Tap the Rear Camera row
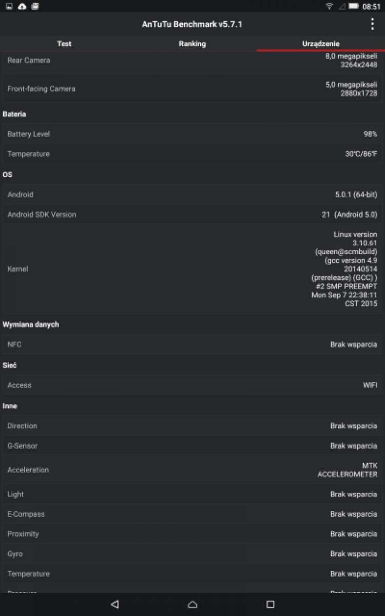 click(192, 61)
